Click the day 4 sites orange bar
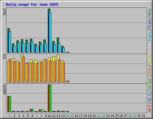 coord(23,69)
